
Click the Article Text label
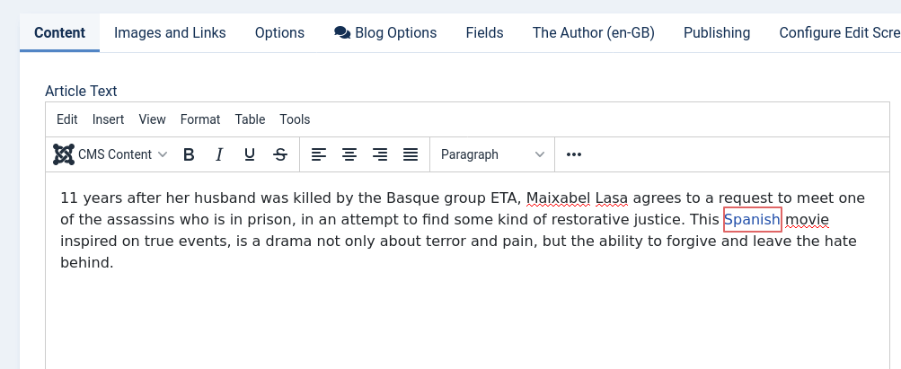click(81, 92)
